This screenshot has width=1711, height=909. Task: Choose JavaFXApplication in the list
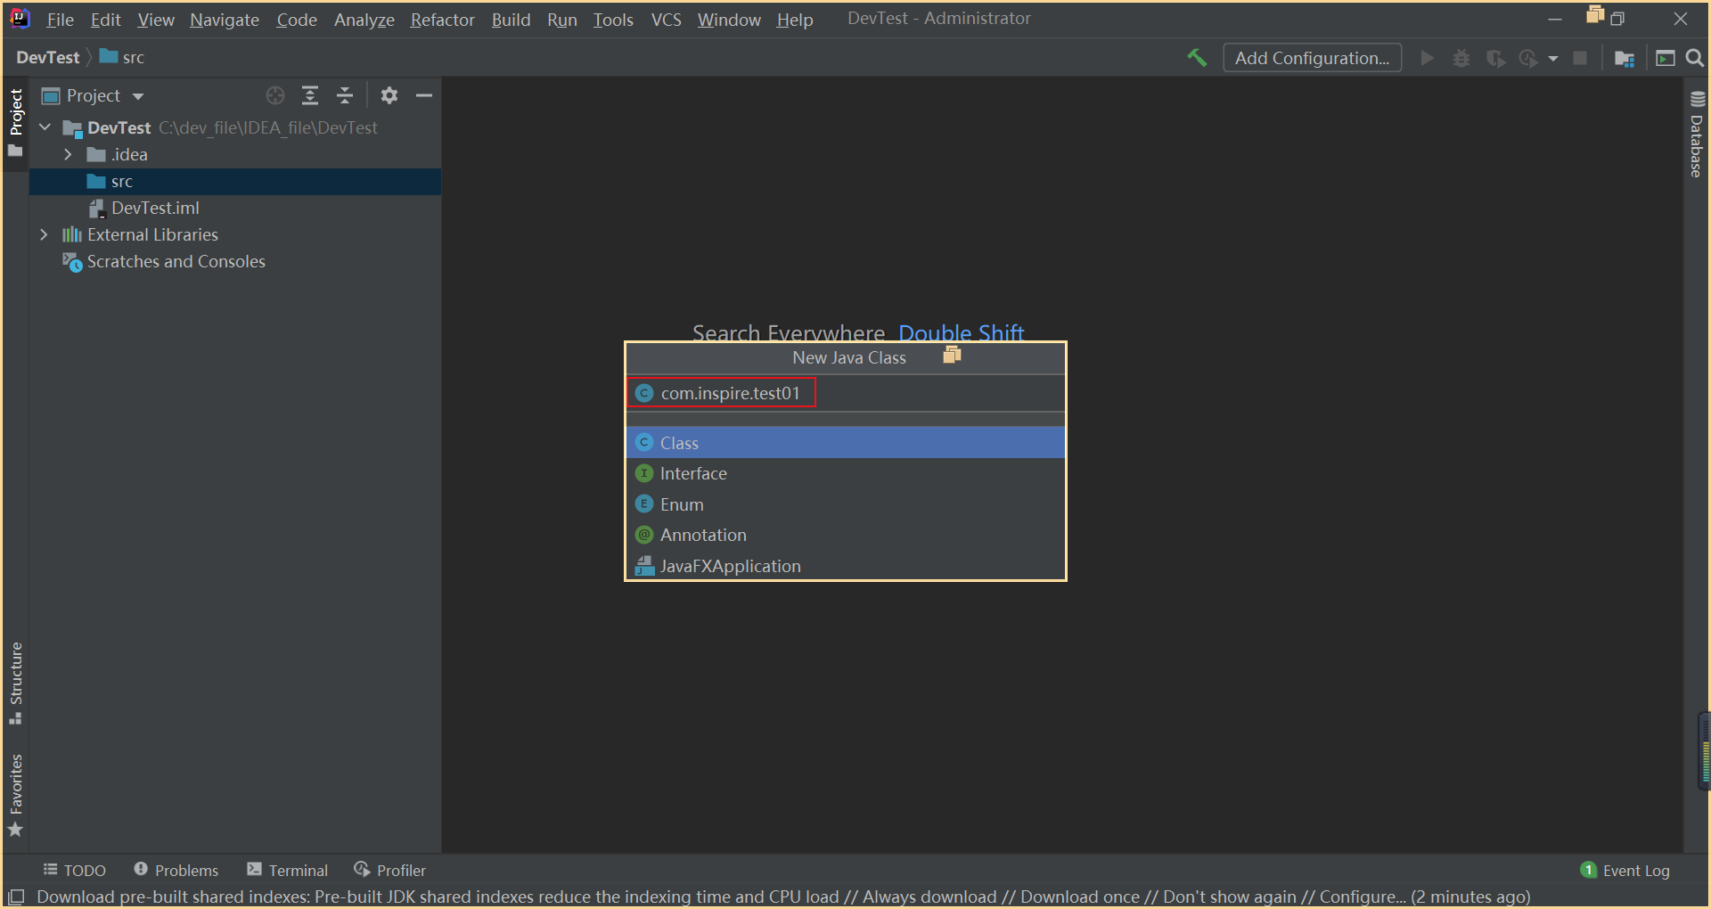pos(846,566)
